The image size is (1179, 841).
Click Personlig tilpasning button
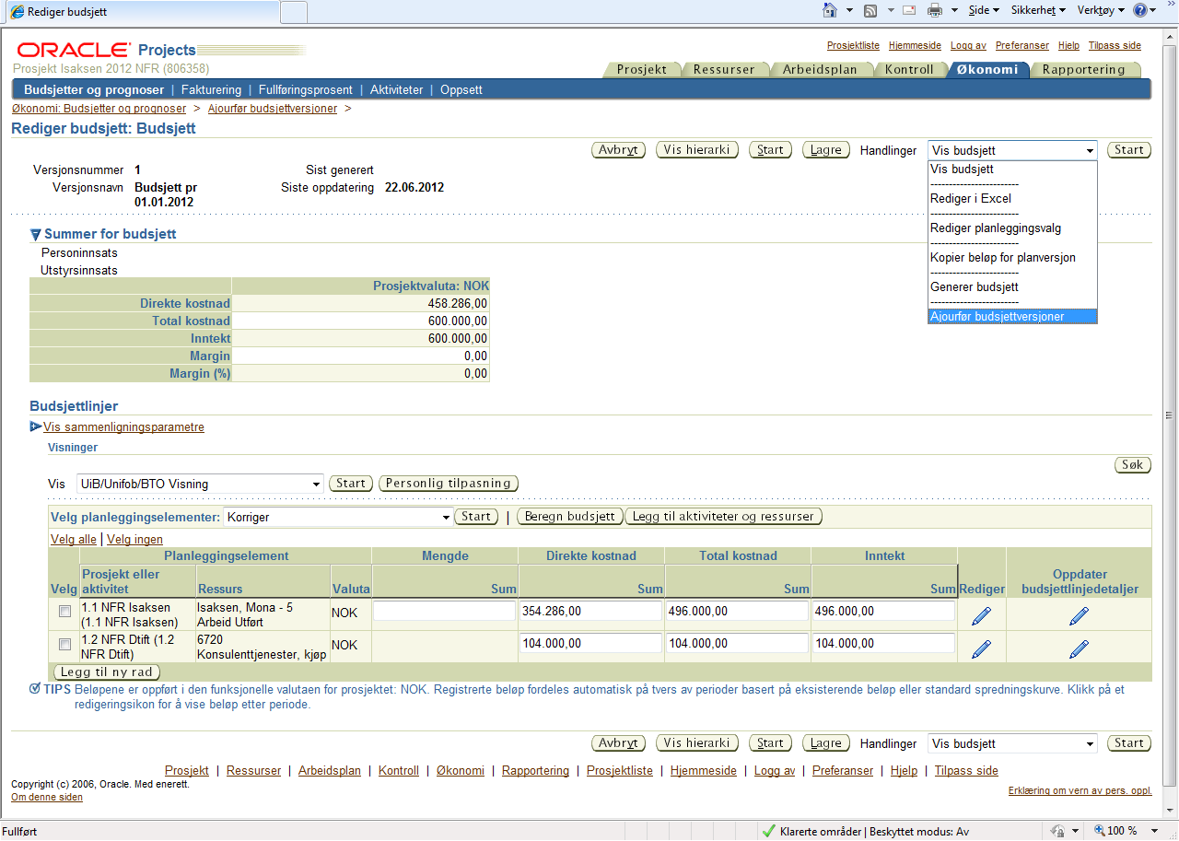pyautogui.click(x=449, y=484)
